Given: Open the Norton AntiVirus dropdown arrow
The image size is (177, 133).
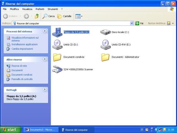Looking at the screenshot, I should (x=173, y=23).
